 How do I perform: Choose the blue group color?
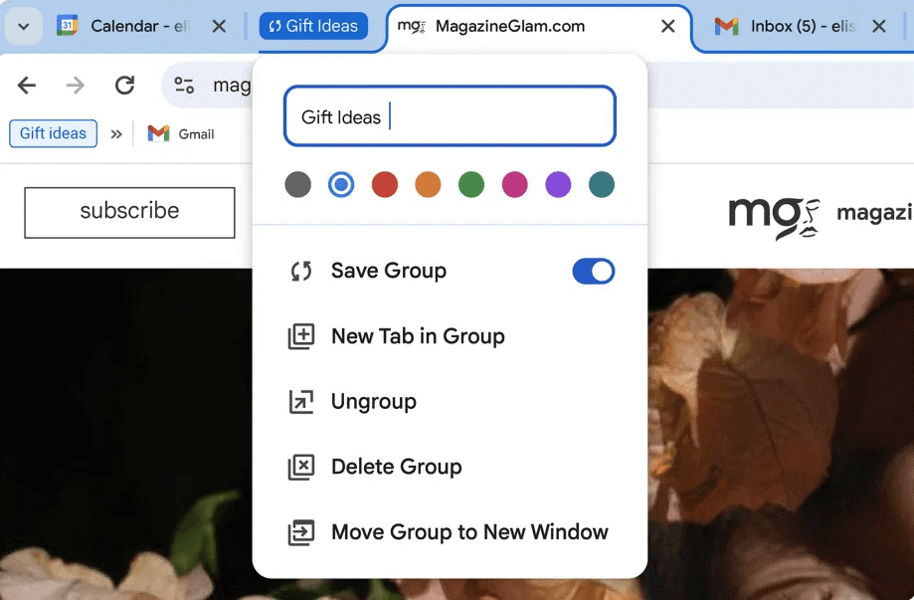click(x=341, y=185)
